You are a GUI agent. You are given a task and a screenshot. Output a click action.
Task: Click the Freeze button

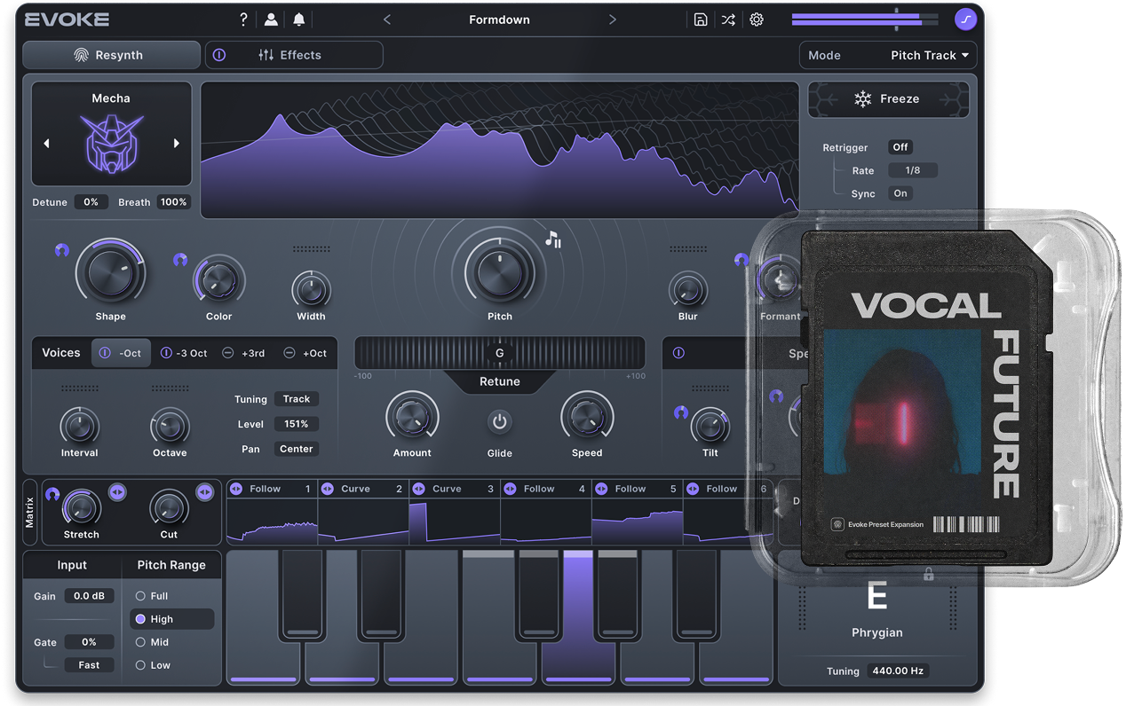point(888,99)
